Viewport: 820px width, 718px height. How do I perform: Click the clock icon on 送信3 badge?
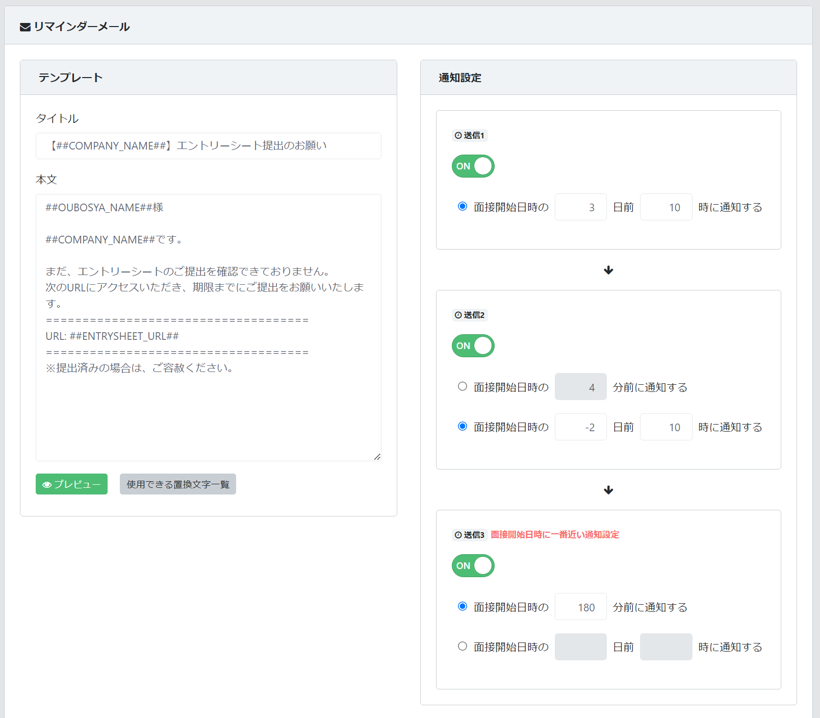458,535
